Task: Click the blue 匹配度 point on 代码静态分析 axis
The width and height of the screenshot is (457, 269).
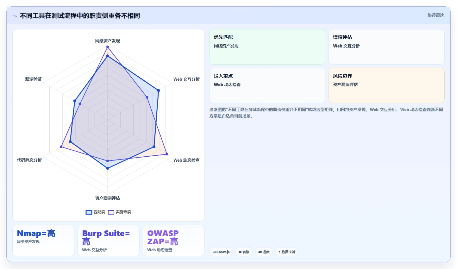Action: point(70,141)
